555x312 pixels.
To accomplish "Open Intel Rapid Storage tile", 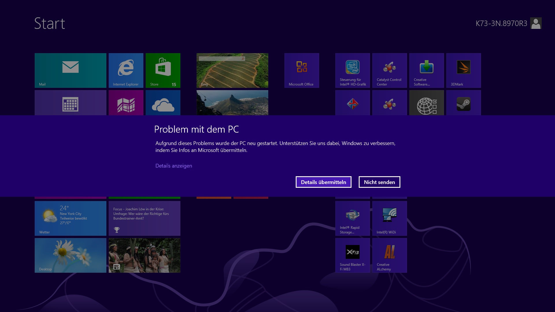I will click(x=352, y=218).
